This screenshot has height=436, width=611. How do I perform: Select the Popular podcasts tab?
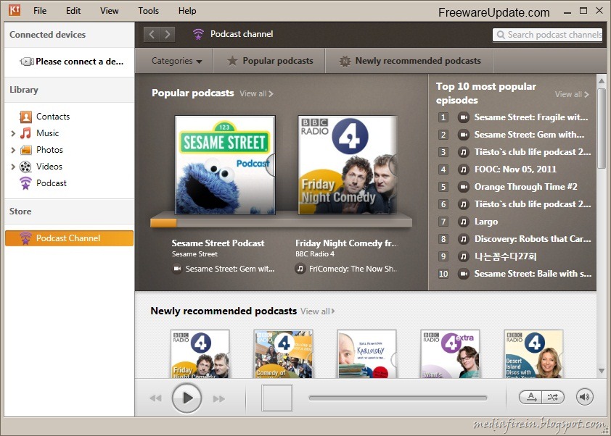(270, 61)
